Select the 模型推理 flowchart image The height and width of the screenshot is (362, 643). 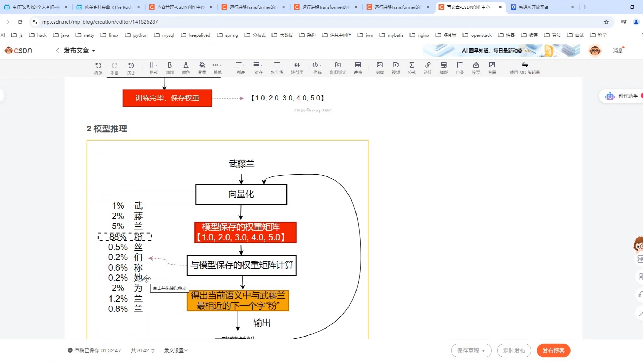click(228, 240)
